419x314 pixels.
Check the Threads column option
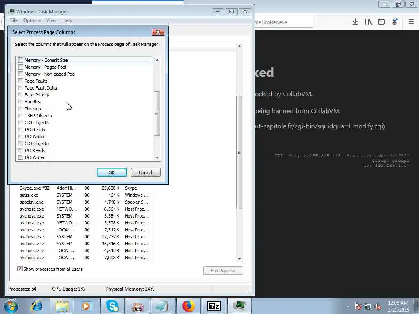point(20,109)
